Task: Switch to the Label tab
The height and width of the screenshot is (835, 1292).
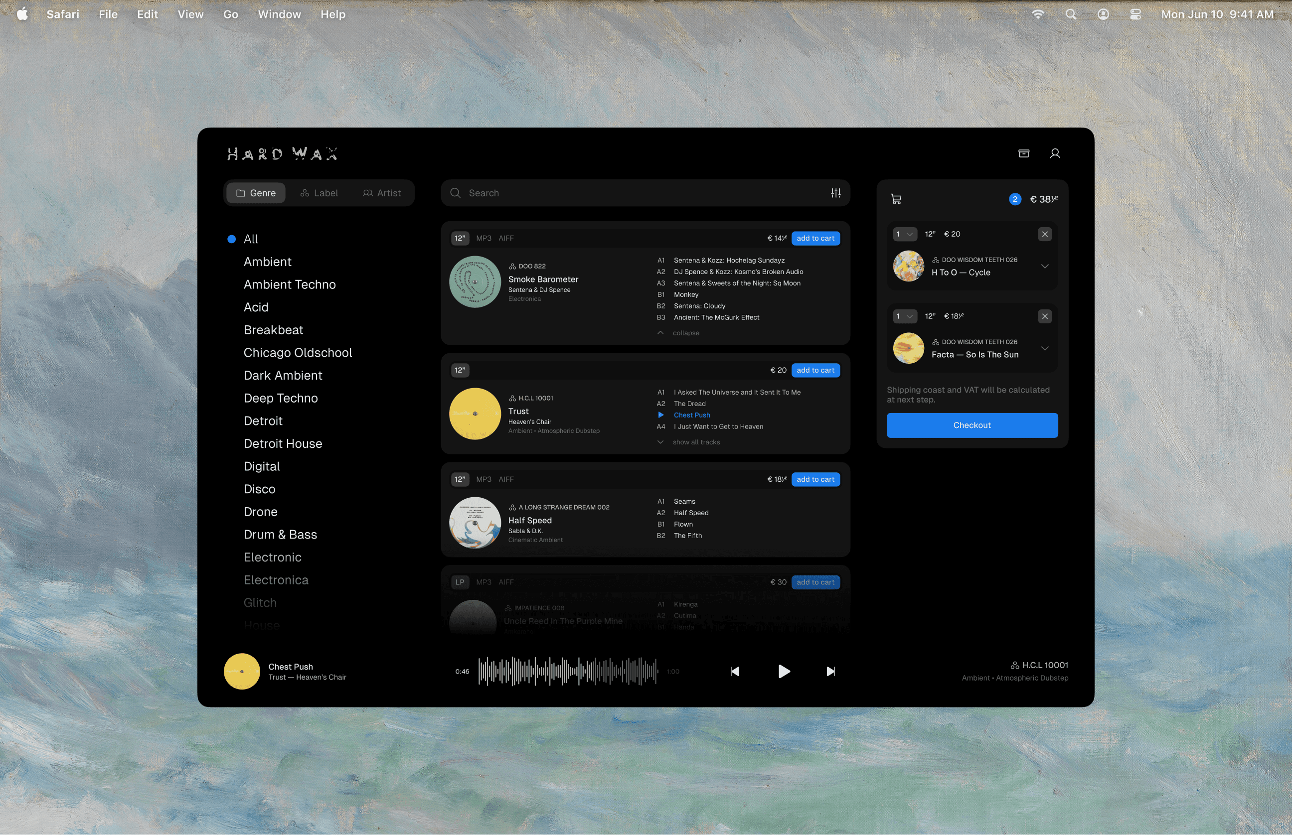Action: pyautogui.click(x=319, y=193)
